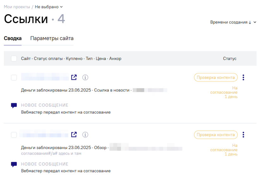
Task: Check the second link row checkbox
Action: 14,135
